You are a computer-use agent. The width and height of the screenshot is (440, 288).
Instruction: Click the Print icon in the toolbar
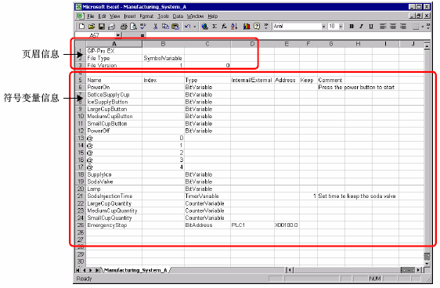pyautogui.click(x=124, y=27)
